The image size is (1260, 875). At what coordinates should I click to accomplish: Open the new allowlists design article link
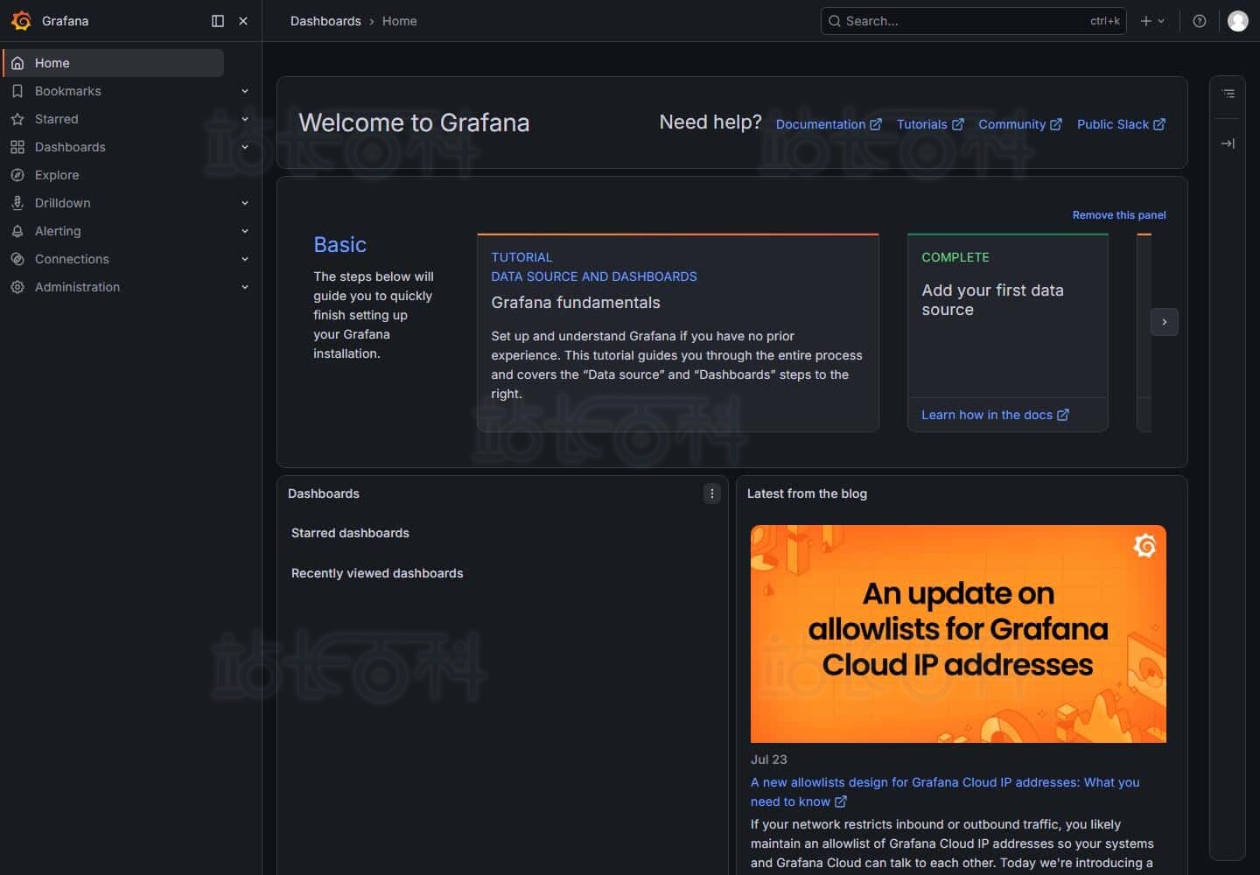[945, 792]
